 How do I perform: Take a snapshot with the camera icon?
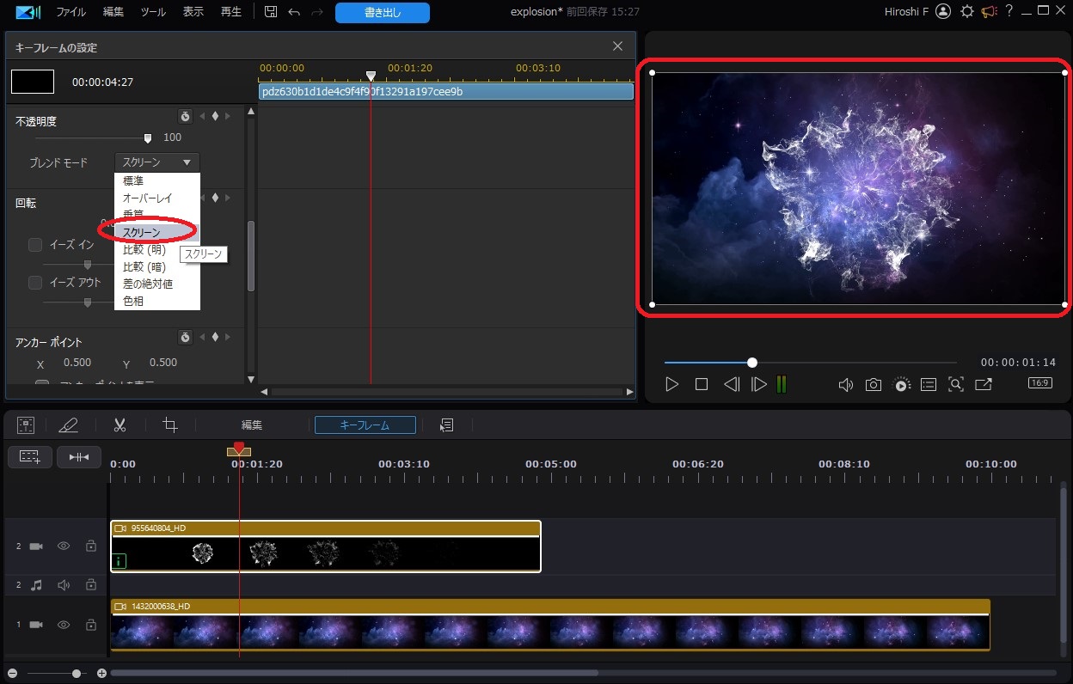pyautogui.click(x=874, y=384)
